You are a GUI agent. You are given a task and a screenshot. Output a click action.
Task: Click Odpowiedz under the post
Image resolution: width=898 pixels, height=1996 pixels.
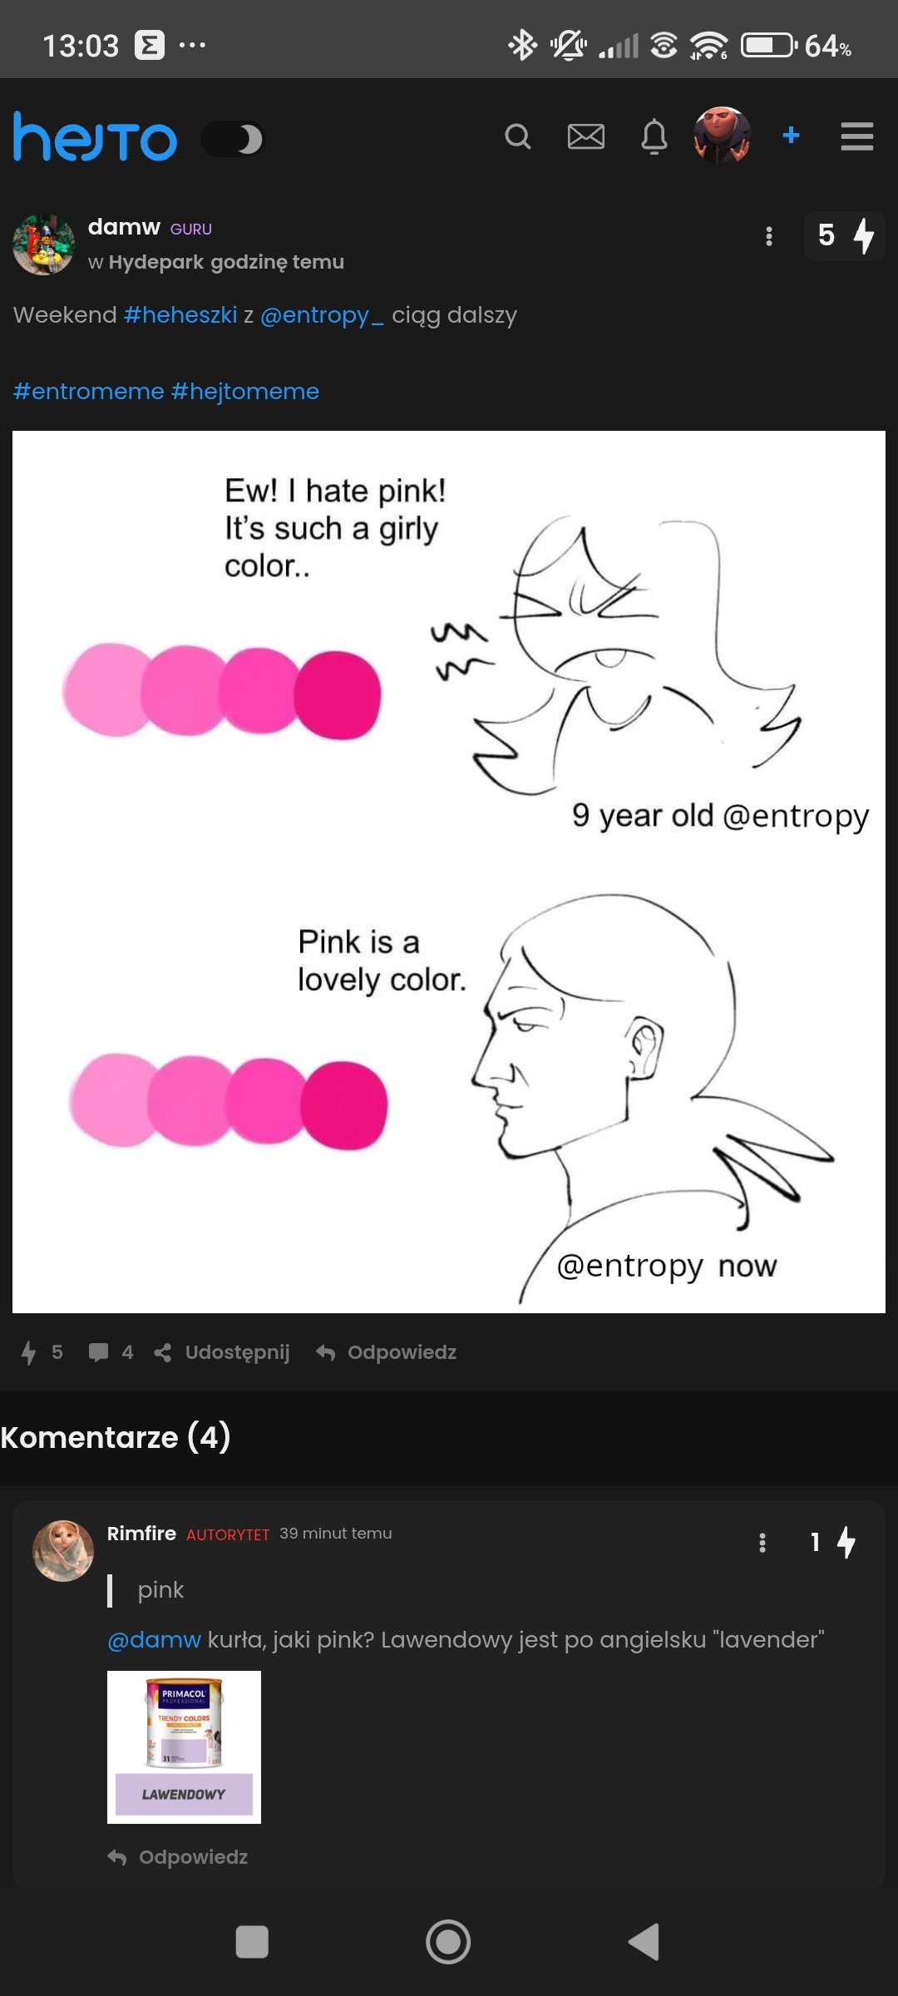387,1352
